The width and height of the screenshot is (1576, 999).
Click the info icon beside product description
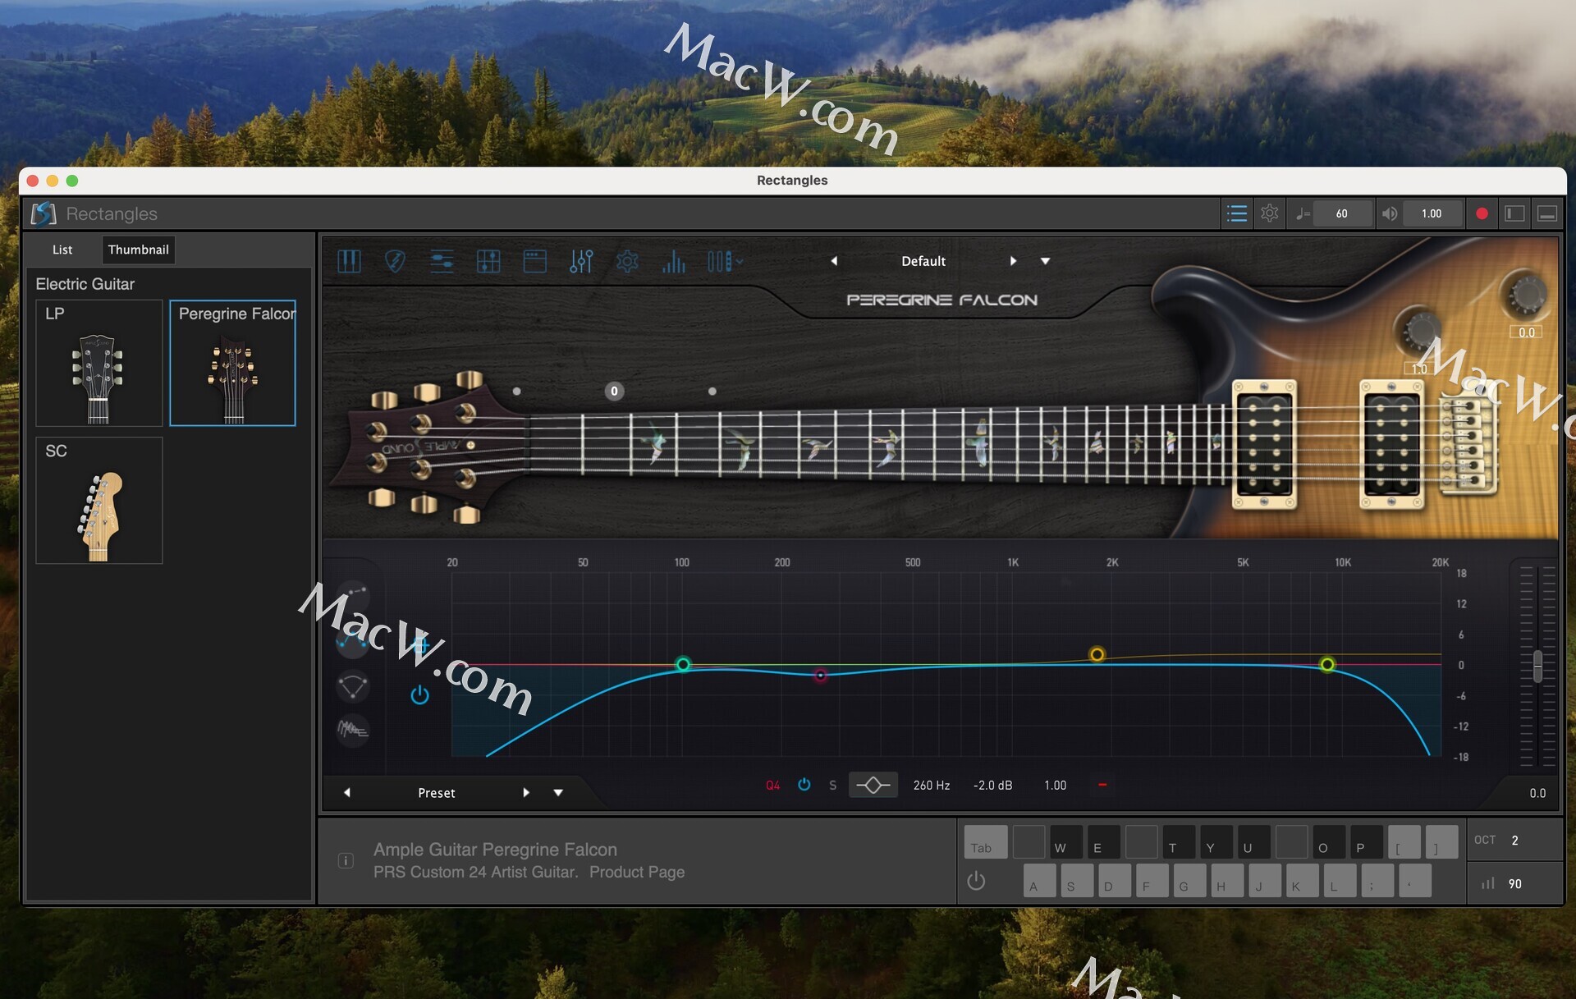(346, 860)
